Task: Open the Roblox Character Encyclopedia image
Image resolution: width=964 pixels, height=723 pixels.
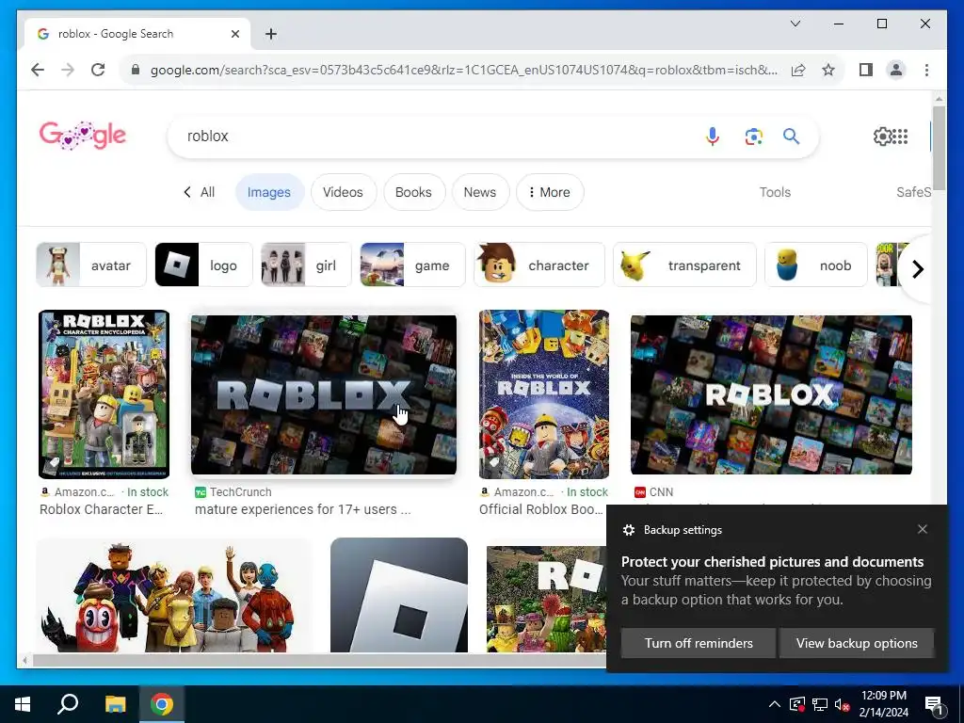Action: 104,394
